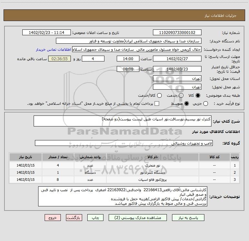The width and height of the screenshot is (249, 241).
Task: Select the 'متوسط' purchase type radio
Action: point(187,104)
